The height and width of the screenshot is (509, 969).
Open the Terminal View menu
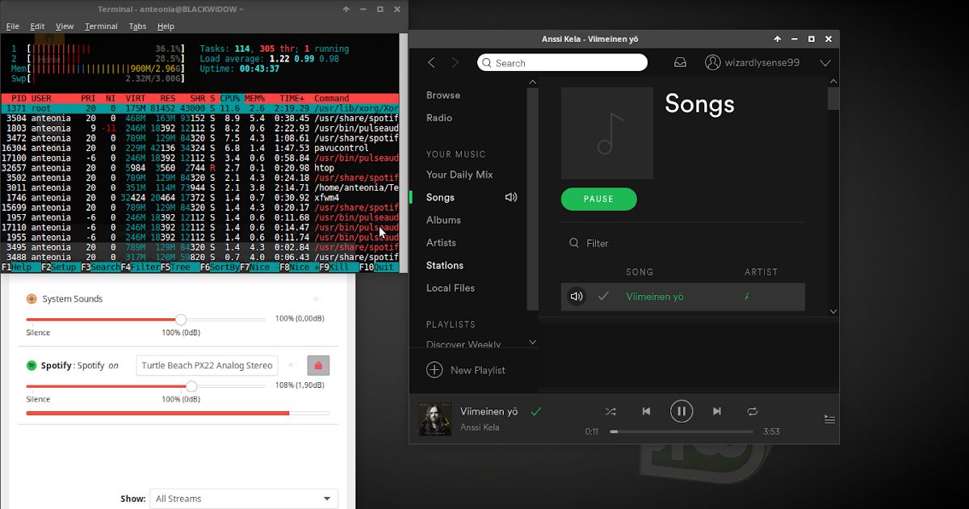click(65, 26)
